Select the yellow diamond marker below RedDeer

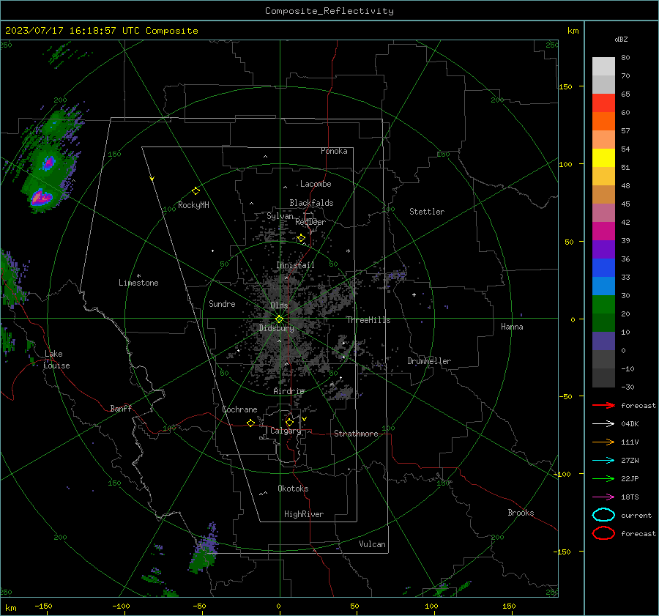tap(301, 238)
